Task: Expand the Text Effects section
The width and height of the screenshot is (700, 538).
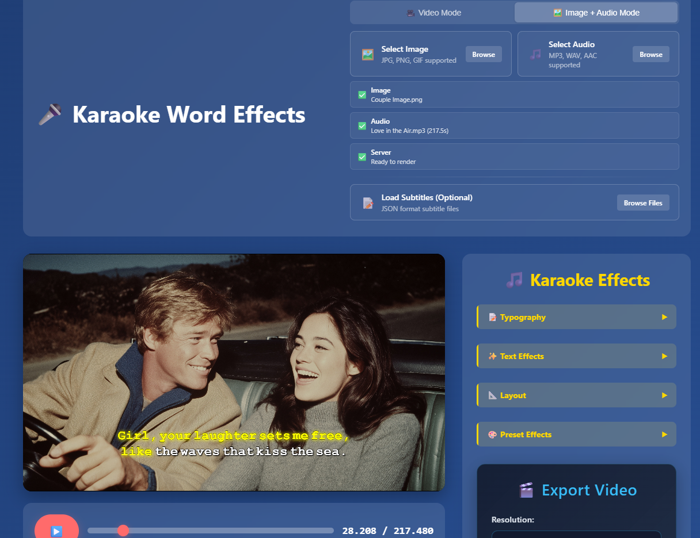Action: (576, 356)
